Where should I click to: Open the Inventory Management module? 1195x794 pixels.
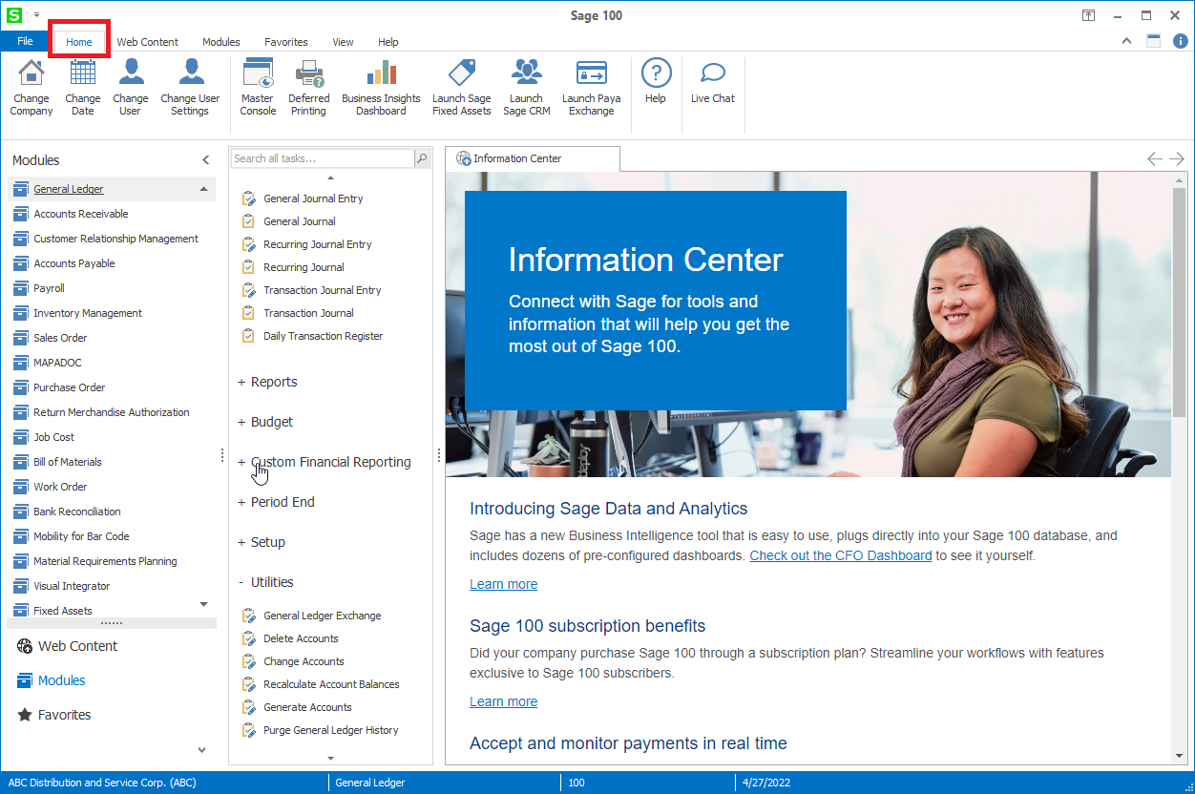88,313
